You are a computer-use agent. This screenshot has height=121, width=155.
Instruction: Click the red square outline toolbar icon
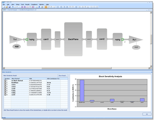[28, 7]
